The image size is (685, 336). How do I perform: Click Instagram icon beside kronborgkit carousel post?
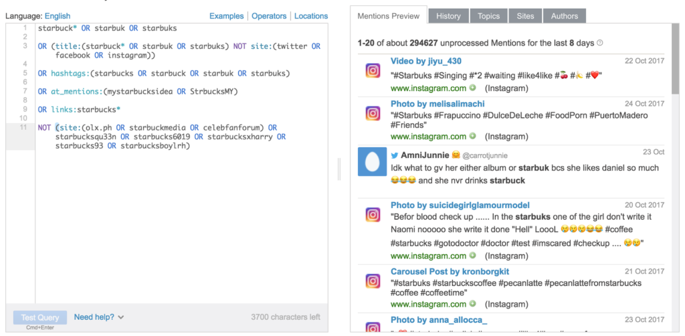point(373,281)
